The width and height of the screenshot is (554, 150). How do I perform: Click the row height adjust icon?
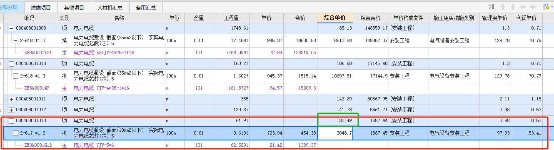(492, 7)
